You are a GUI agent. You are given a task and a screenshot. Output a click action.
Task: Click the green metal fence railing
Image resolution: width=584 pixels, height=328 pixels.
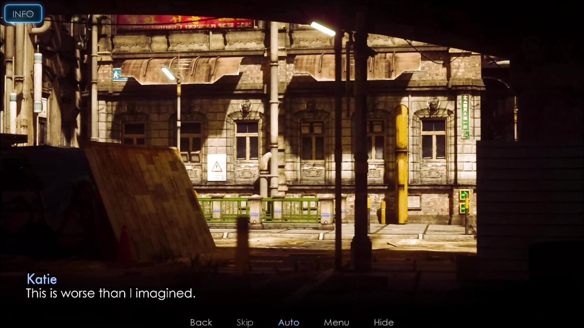click(260, 210)
